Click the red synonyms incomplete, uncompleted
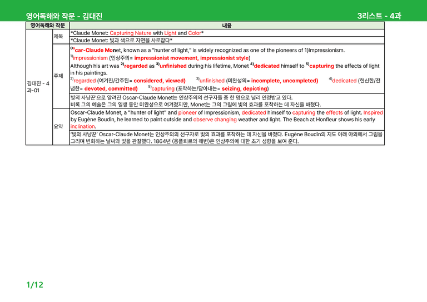The height and width of the screenshot is (302, 427). coord(285,81)
